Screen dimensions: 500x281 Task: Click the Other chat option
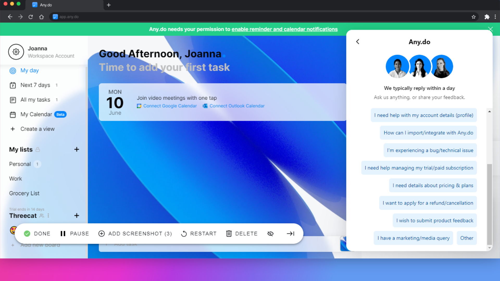467,238
